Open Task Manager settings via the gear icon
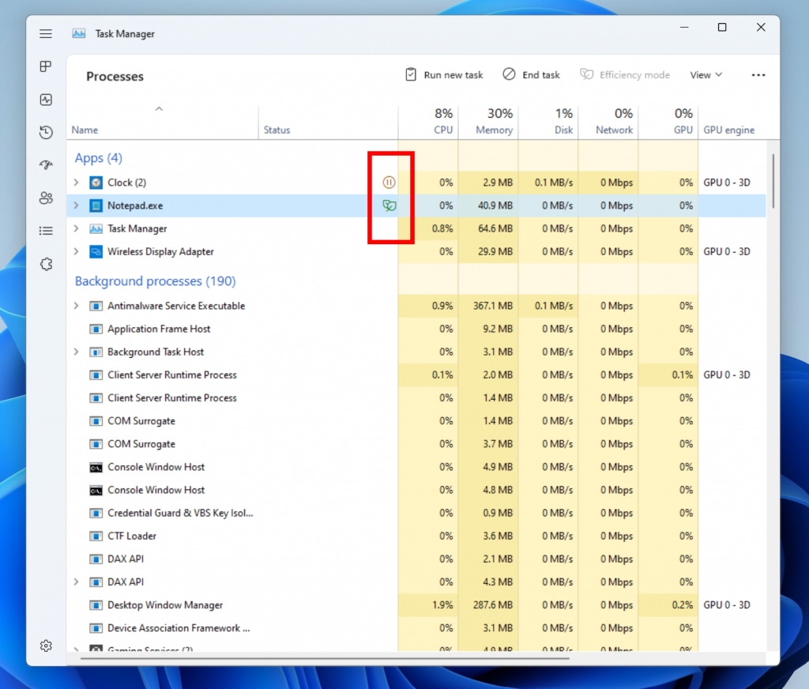809x689 pixels. click(45, 646)
